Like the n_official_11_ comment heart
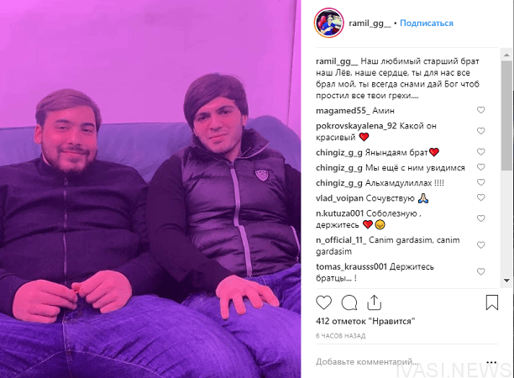The image size is (514, 378). point(480,245)
